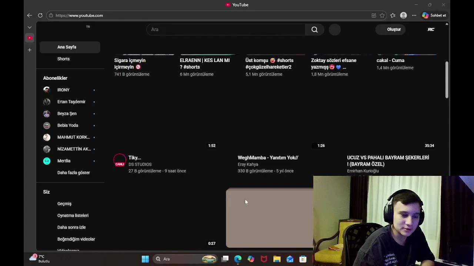Open the Edge favorites list icon
The height and width of the screenshot is (266, 474).
tap(393, 16)
